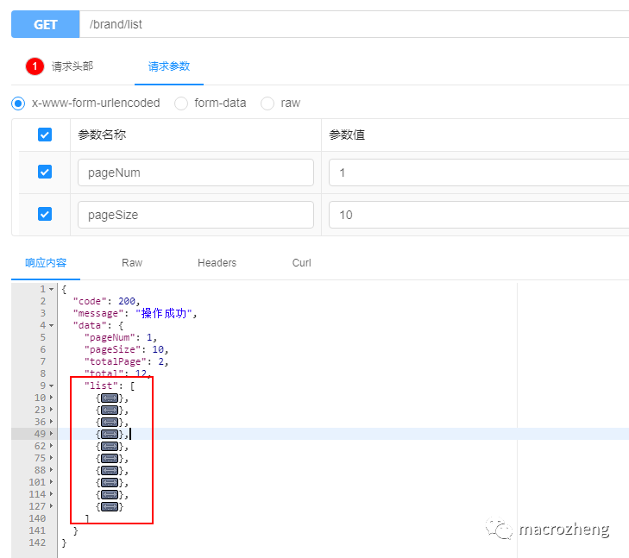Screen dimensions: 629x558
Task: Click the 参数名称 column header
Action: (x=102, y=135)
